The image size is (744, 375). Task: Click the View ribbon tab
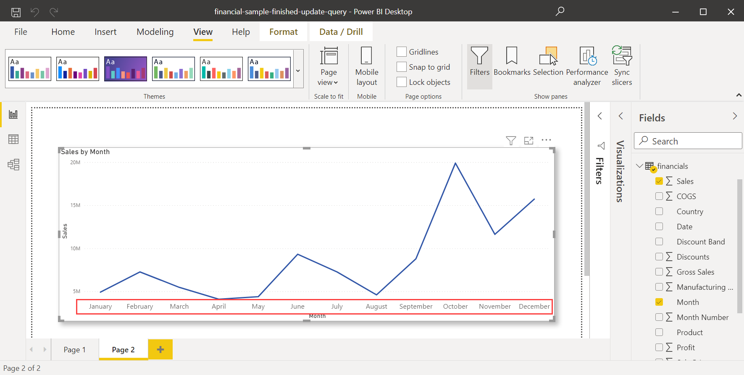point(203,32)
